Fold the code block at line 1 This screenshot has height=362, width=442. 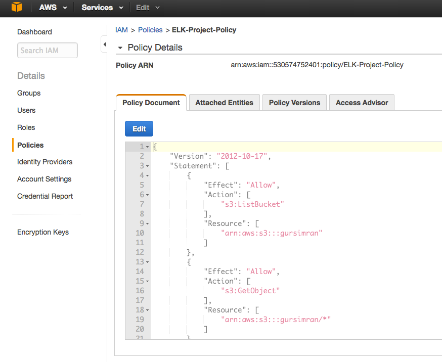(x=147, y=147)
